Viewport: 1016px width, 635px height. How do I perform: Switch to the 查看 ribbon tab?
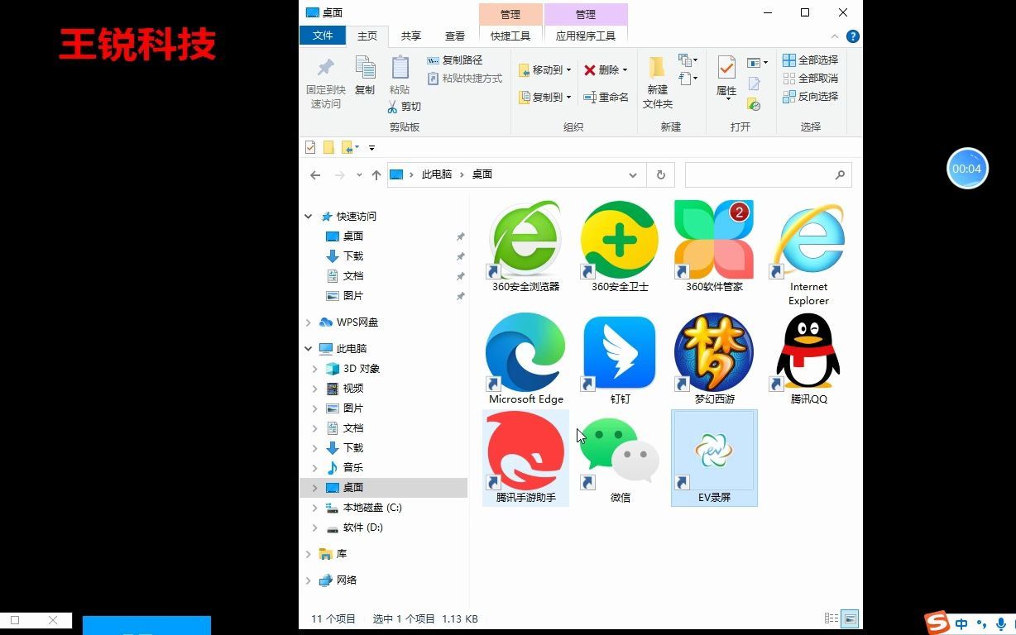click(x=455, y=36)
